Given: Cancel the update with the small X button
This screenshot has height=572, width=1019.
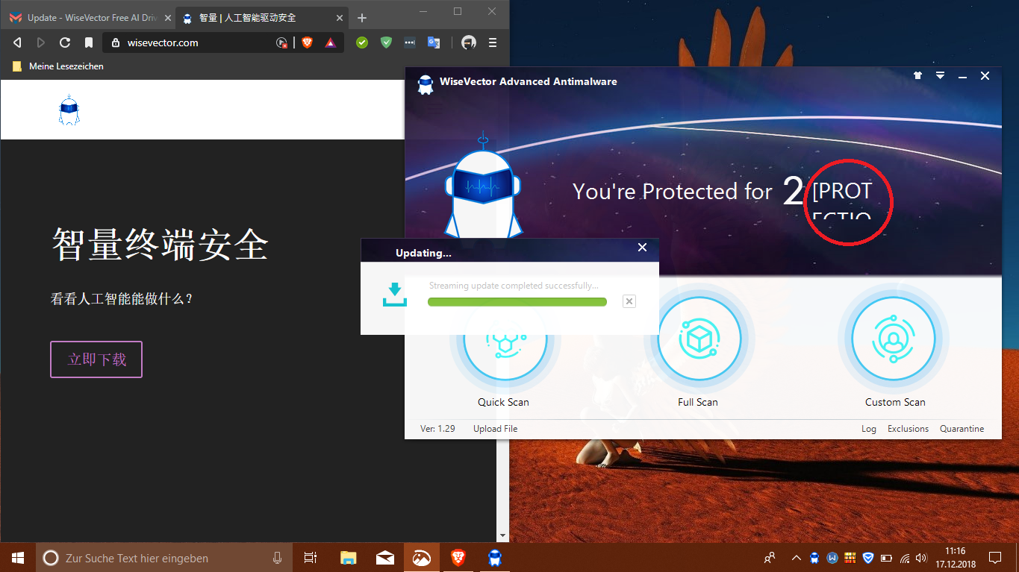Looking at the screenshot, I should (x=629, y=301).
